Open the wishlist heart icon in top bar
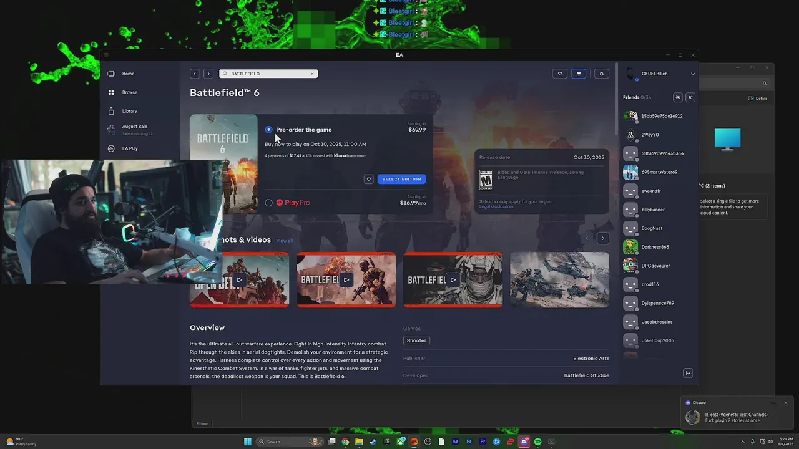Image resolution: width=799 pixels, height=449 pixels. click(560, 74)
